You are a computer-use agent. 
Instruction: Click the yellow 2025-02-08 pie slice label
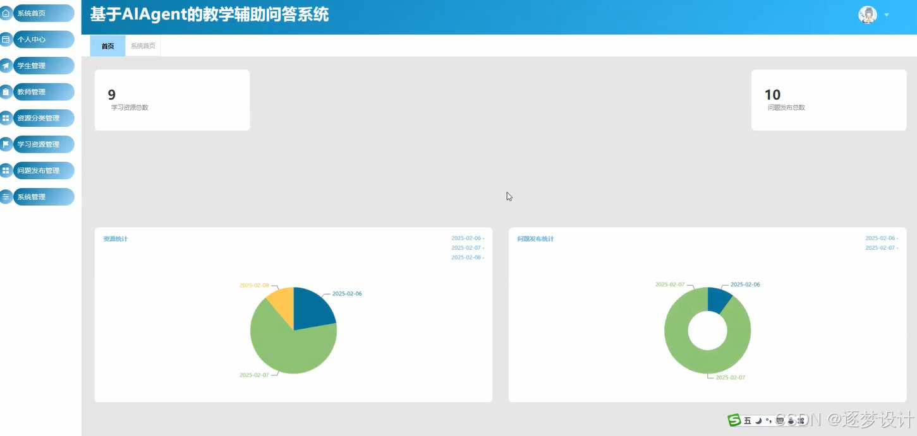[254, 285]
